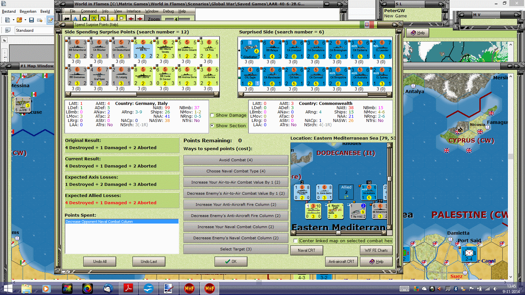Confirm with the OK button
This screenshot has height=295, width=525.
tap(231, 262)
